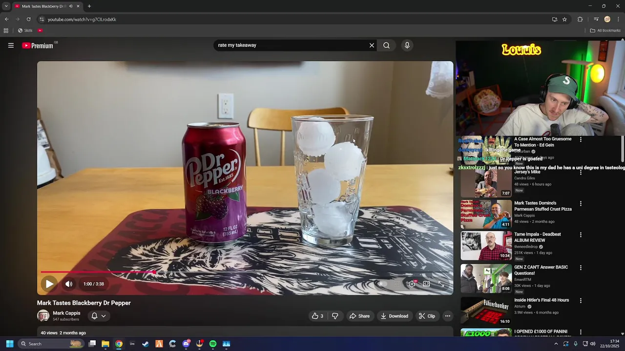This screenshot has height=351, width=625.
Task: Open GEN Z CAN'T Answer BASIC Questions
Action: (x=541, y=270)
